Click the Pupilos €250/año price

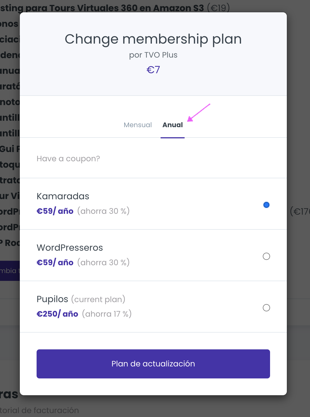(57, 314)
